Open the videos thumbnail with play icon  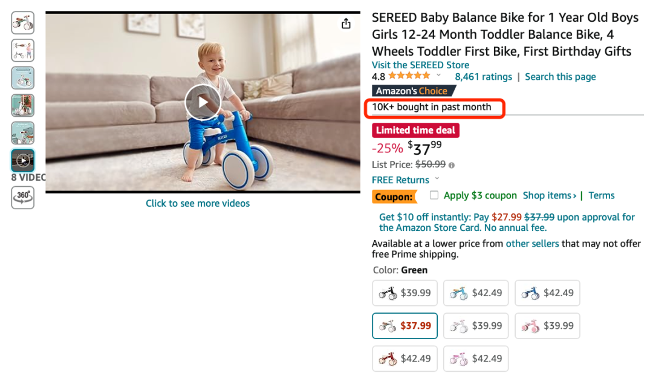pos(23,161)
